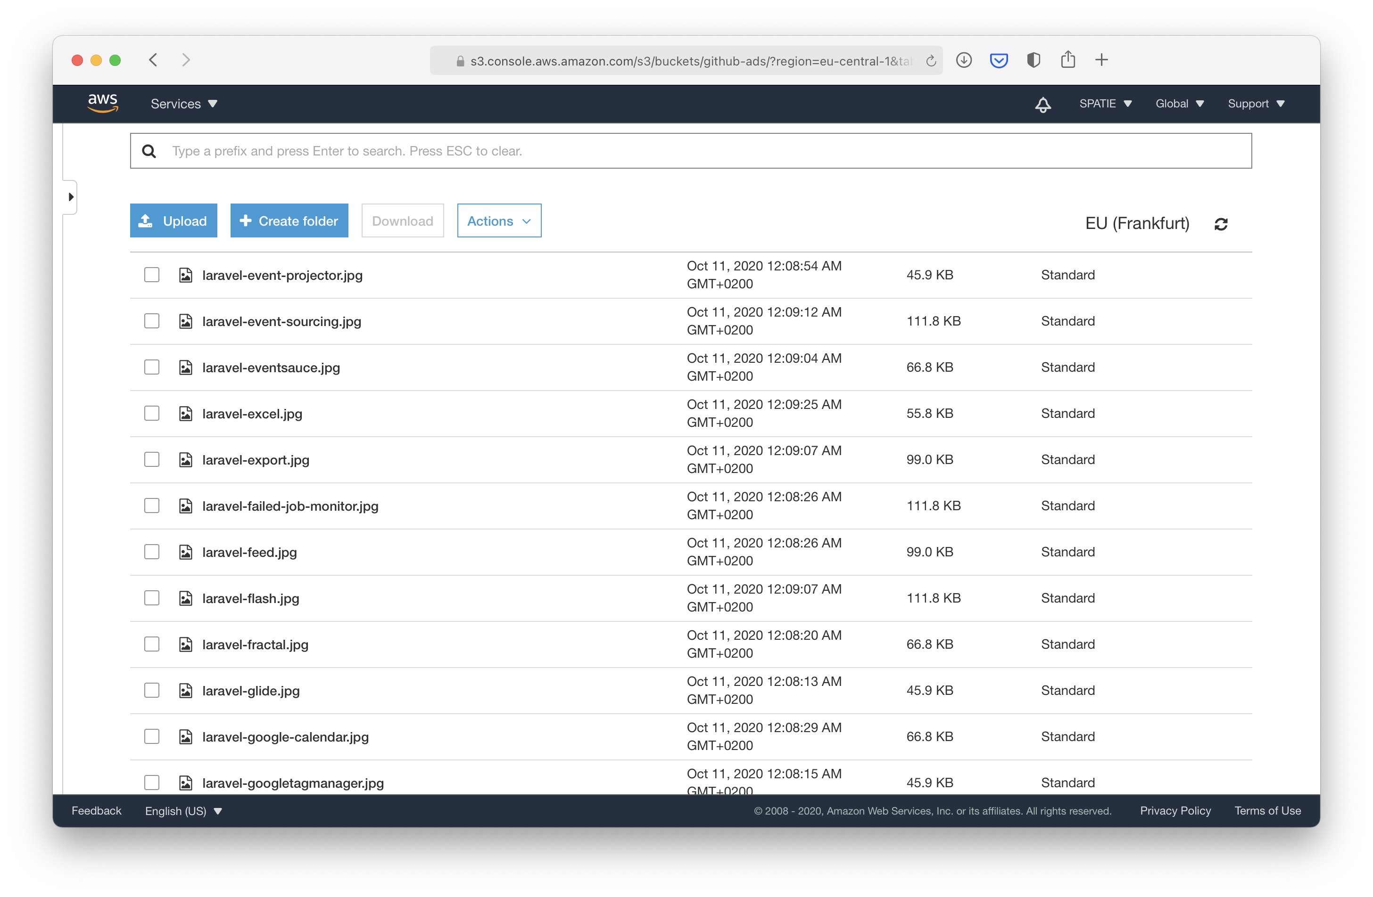Open the laravel-fractal.jpg file name
1373x897 pixels.
pyautogui.click(x=255, y=644)
